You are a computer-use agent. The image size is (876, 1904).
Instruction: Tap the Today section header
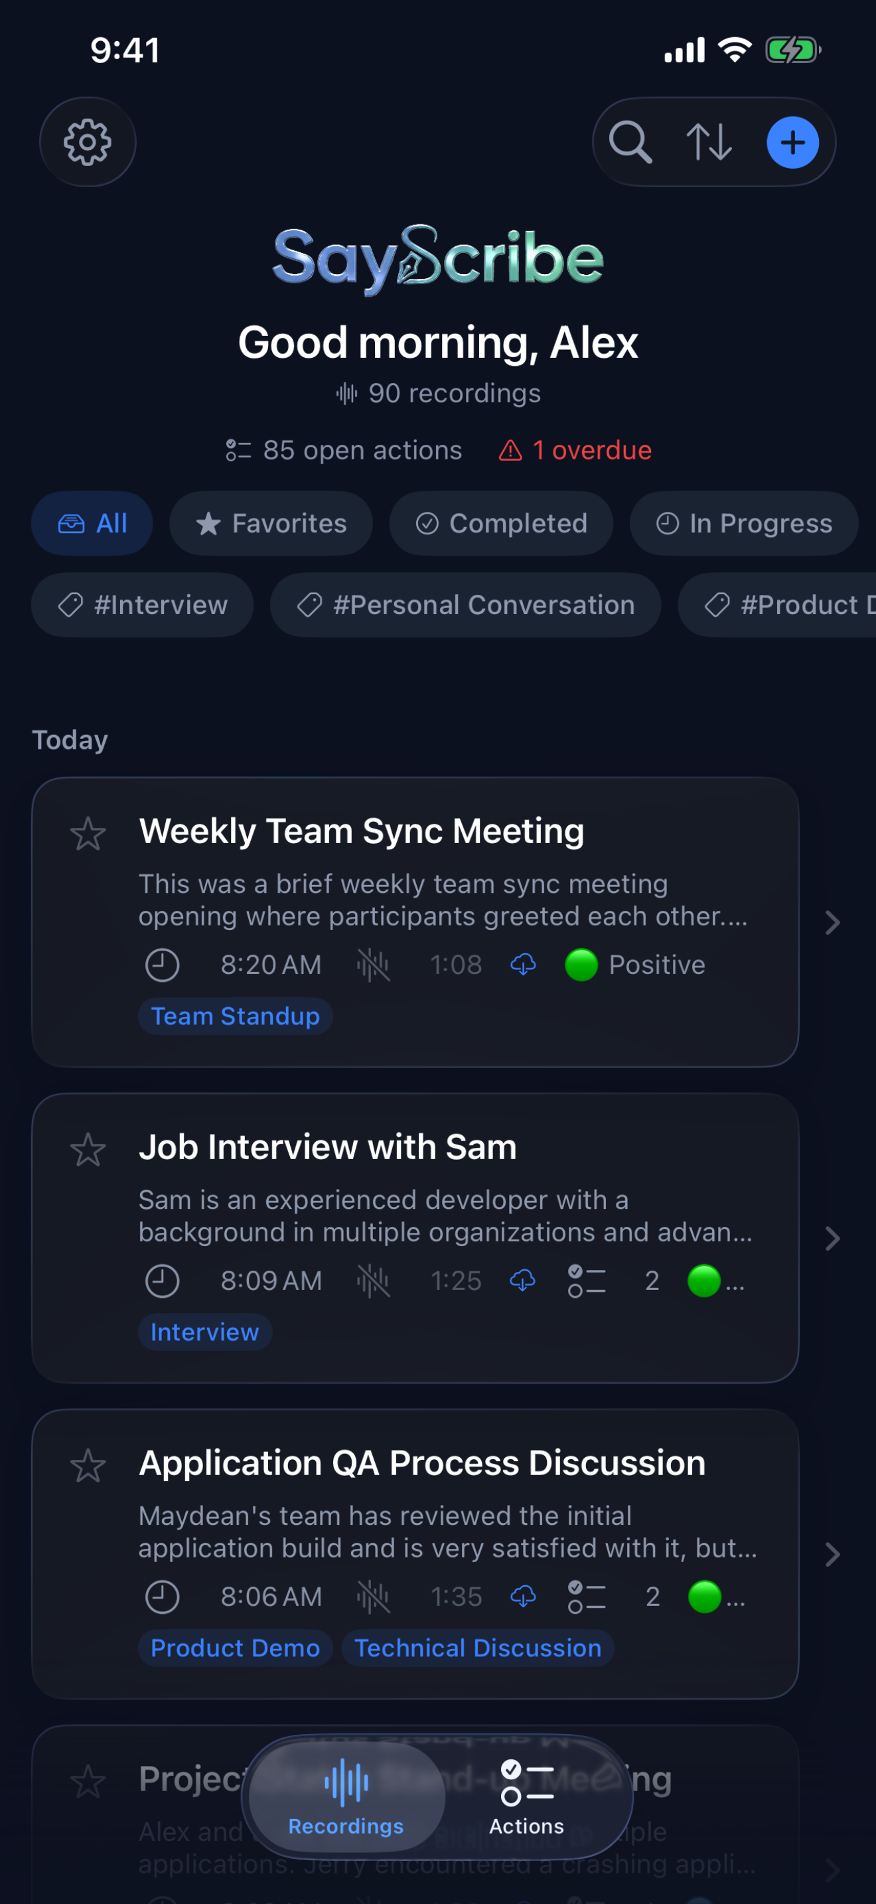coord(70,740)
